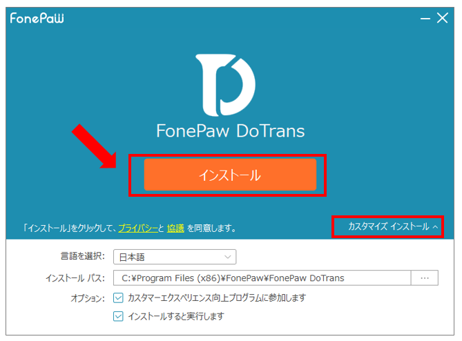Uncheck カスタマーエクスペリエンス向上プログラムに参加します checkbox
The width and height of the screenshot is (462, 341).
[118, 298]
